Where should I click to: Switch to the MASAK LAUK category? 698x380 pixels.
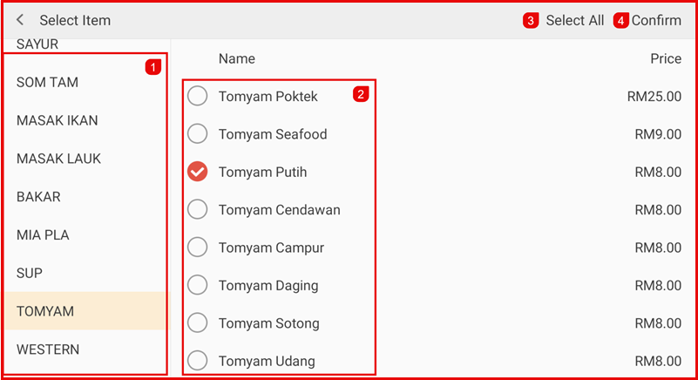(x=59, y=159)
